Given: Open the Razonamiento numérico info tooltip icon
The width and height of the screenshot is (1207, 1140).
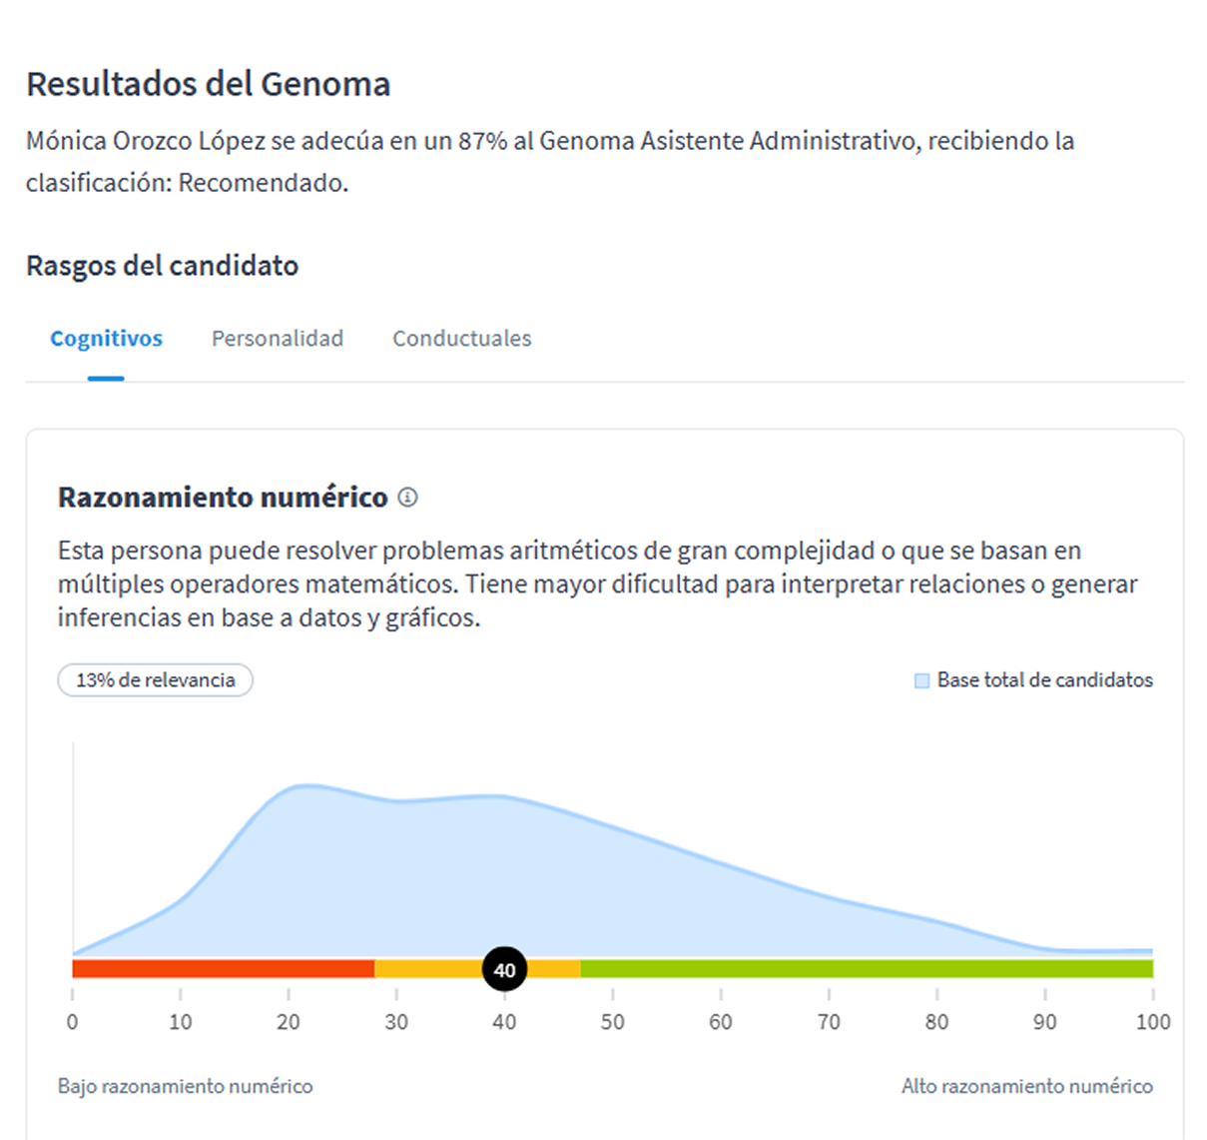Looking at the screenshot, I should [x=408, y=497].
